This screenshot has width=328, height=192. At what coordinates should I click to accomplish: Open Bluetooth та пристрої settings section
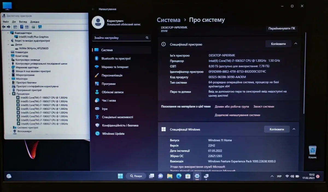116,58
